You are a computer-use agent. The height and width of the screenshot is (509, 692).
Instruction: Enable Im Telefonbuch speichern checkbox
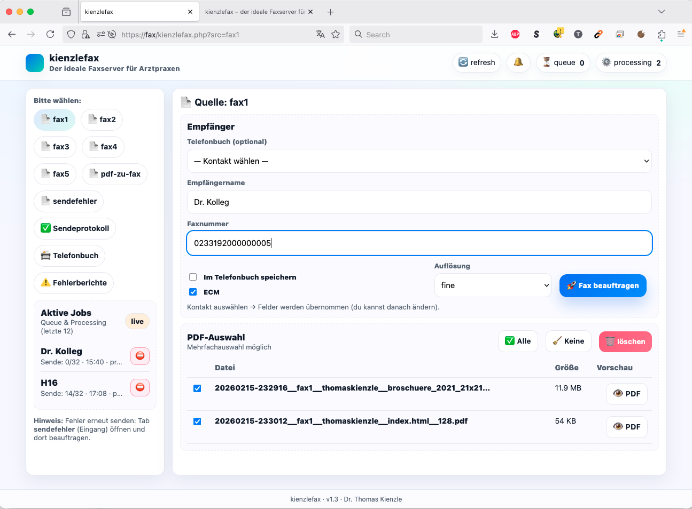(193, 277)
